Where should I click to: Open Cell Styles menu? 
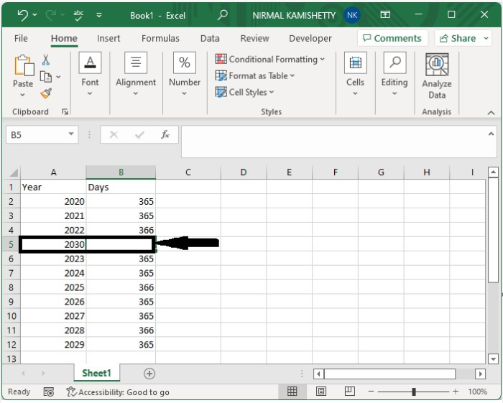pyautogui.click(x=245, y=93)
